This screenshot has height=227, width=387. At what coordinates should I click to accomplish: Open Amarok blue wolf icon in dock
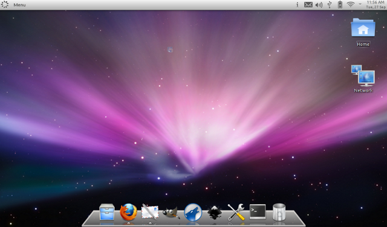[x=193, y=212]
